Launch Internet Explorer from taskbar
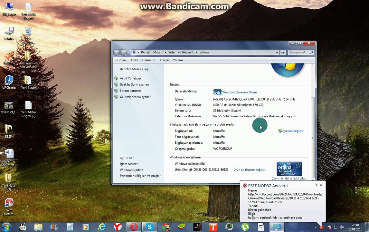This screenshot has height=232, width=369. tap(102, 227)
